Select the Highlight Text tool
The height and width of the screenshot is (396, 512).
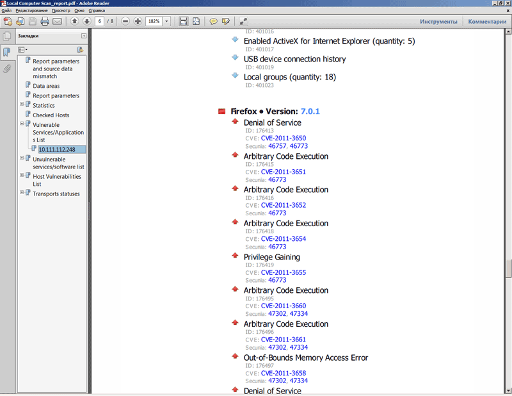click(226, 21)
